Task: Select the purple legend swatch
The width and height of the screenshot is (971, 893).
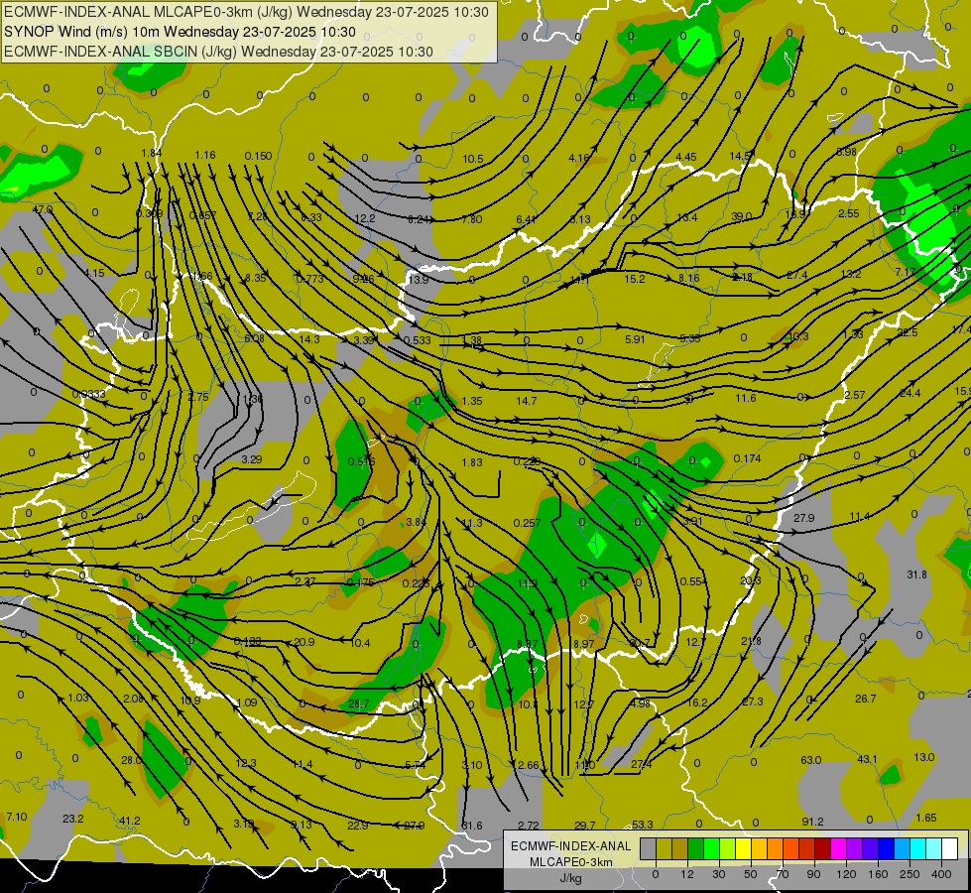Action: (x=855, y=849)
